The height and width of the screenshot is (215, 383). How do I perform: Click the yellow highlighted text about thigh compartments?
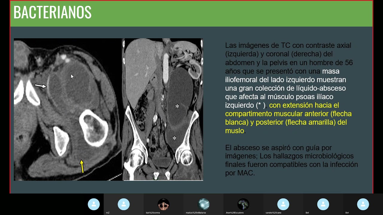(288, 118)
